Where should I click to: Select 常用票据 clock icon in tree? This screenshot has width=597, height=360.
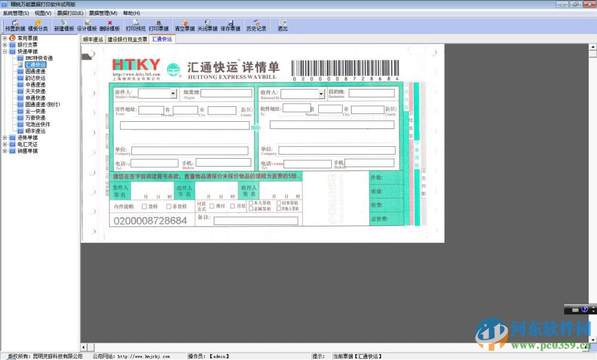pyautogui.click(x=13, y=38)
